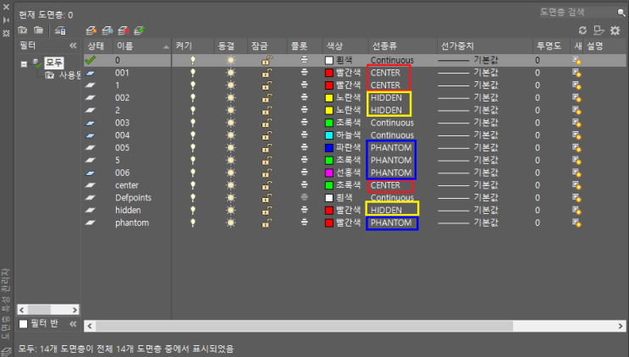Click New VP Freeze icon for layer phantom
The width and height of the screenshot is (629, 357).
(577, 222)
